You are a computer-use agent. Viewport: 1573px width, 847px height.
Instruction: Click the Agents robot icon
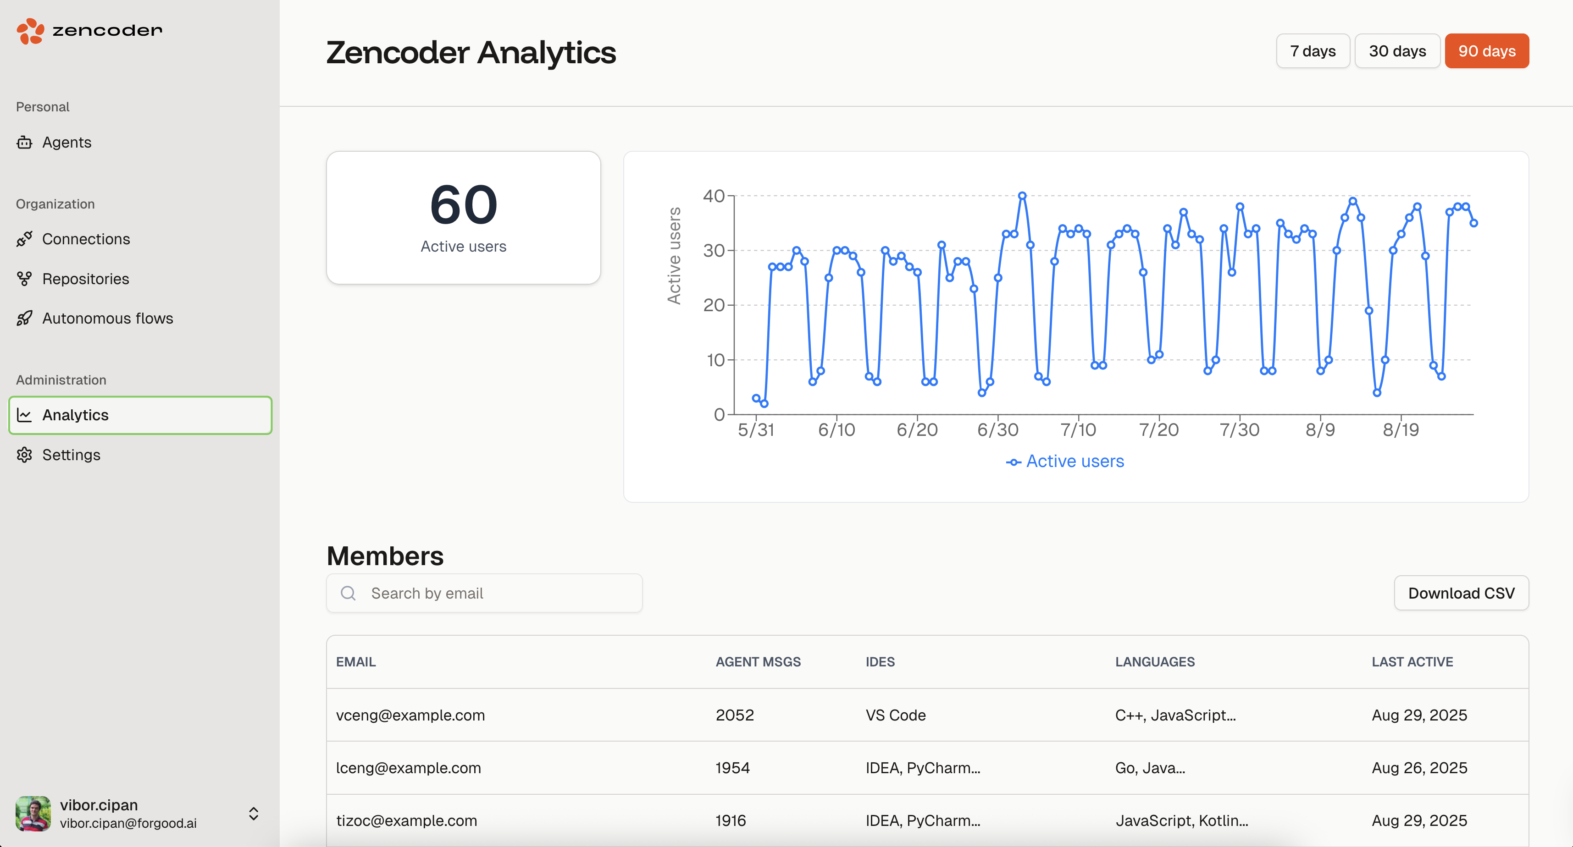pos(24,142)
